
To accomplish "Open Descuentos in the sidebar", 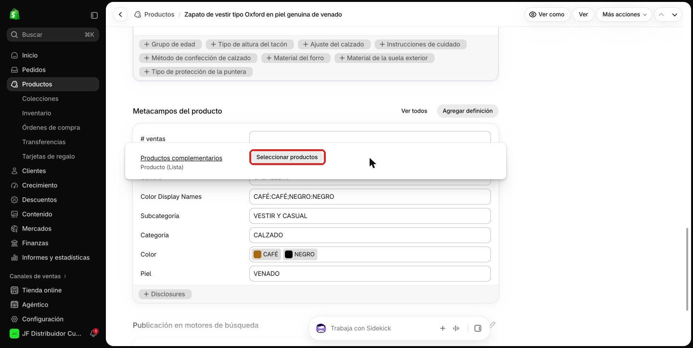I will point(53,200).
